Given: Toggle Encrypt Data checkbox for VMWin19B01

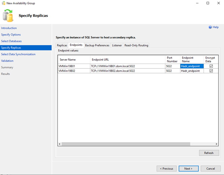Looking at the screenshot, I should tap(211, 66).
